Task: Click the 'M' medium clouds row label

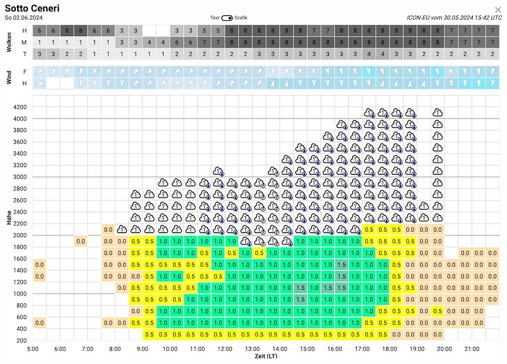Action: (25, 42)
